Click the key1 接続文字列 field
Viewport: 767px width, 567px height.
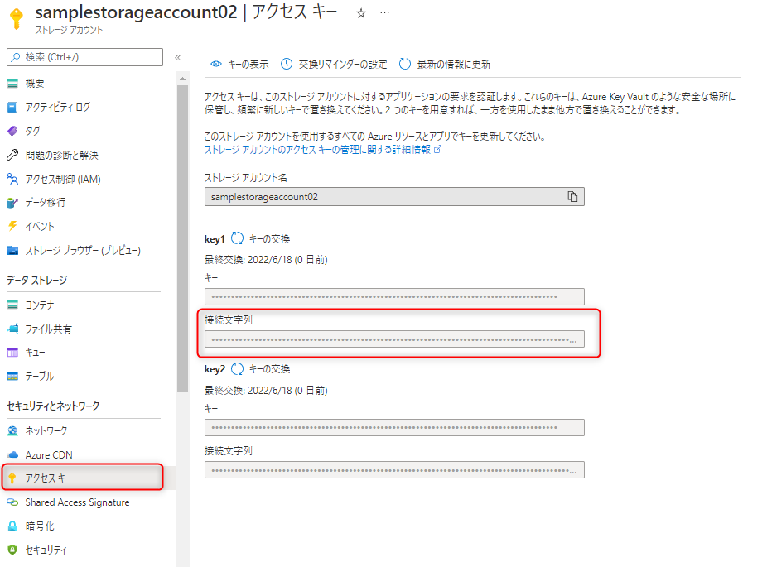point(393,339)
